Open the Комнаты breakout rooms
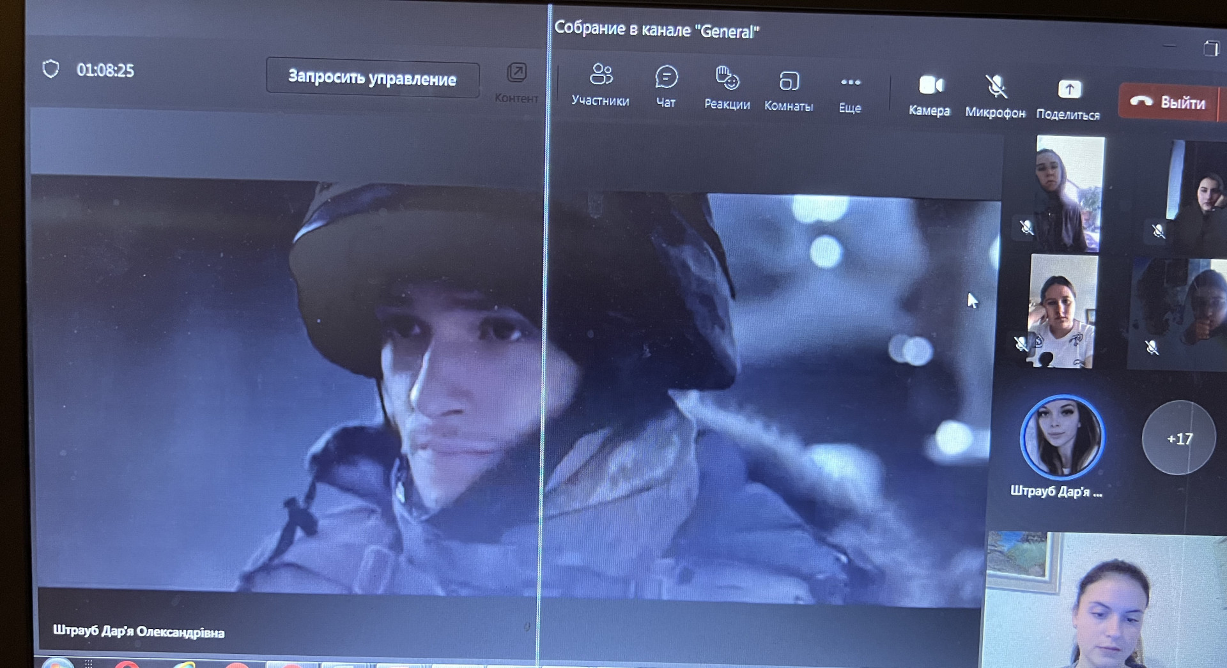Image resolution: width=1227 pixels, height=668 pixels. pyautogui.click(x=789, y=92)
